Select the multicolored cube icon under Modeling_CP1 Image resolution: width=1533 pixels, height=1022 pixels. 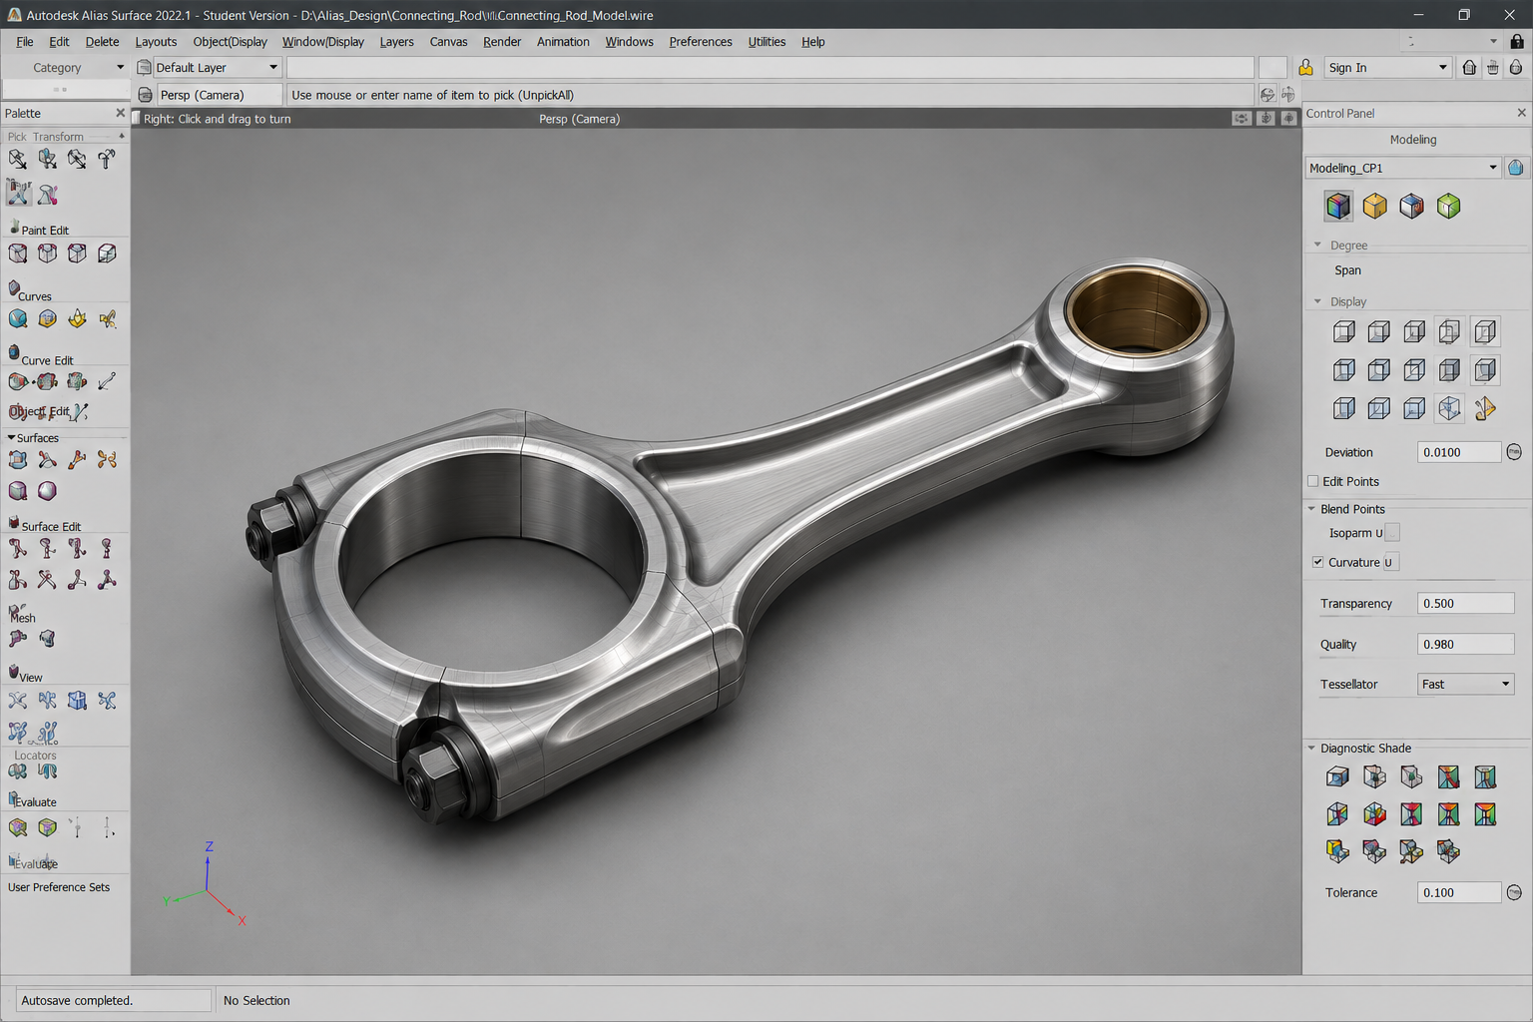(x=1338, y=206)
